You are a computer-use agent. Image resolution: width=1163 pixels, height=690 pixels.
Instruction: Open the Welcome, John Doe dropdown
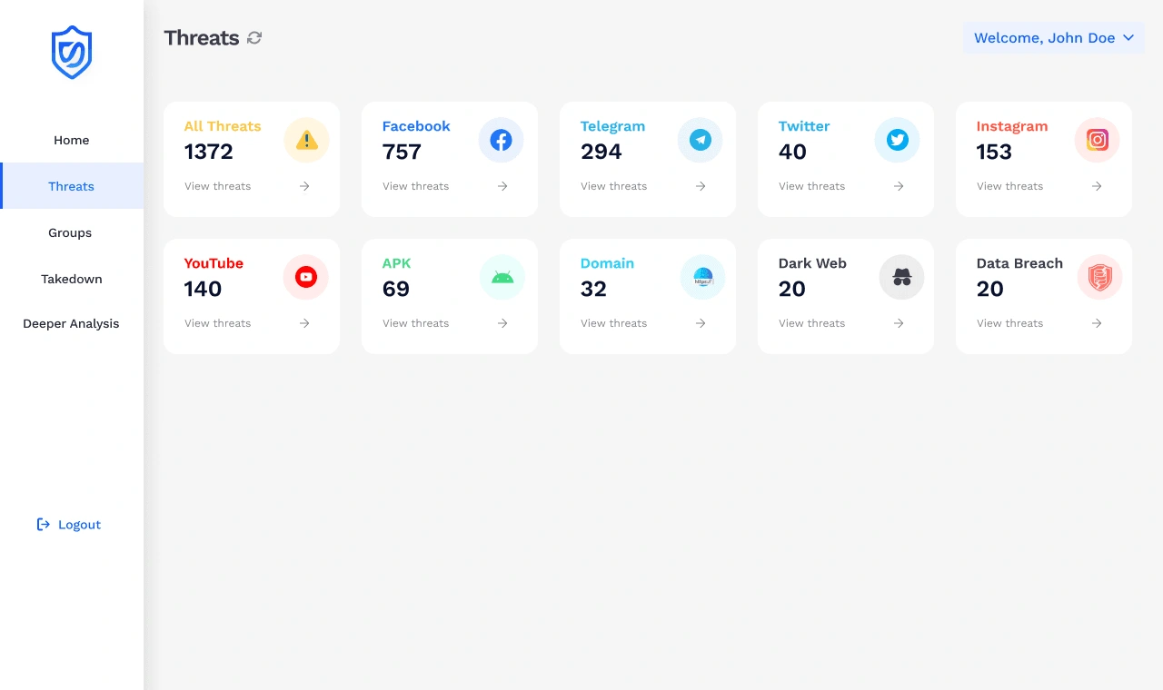point(1054,38)
